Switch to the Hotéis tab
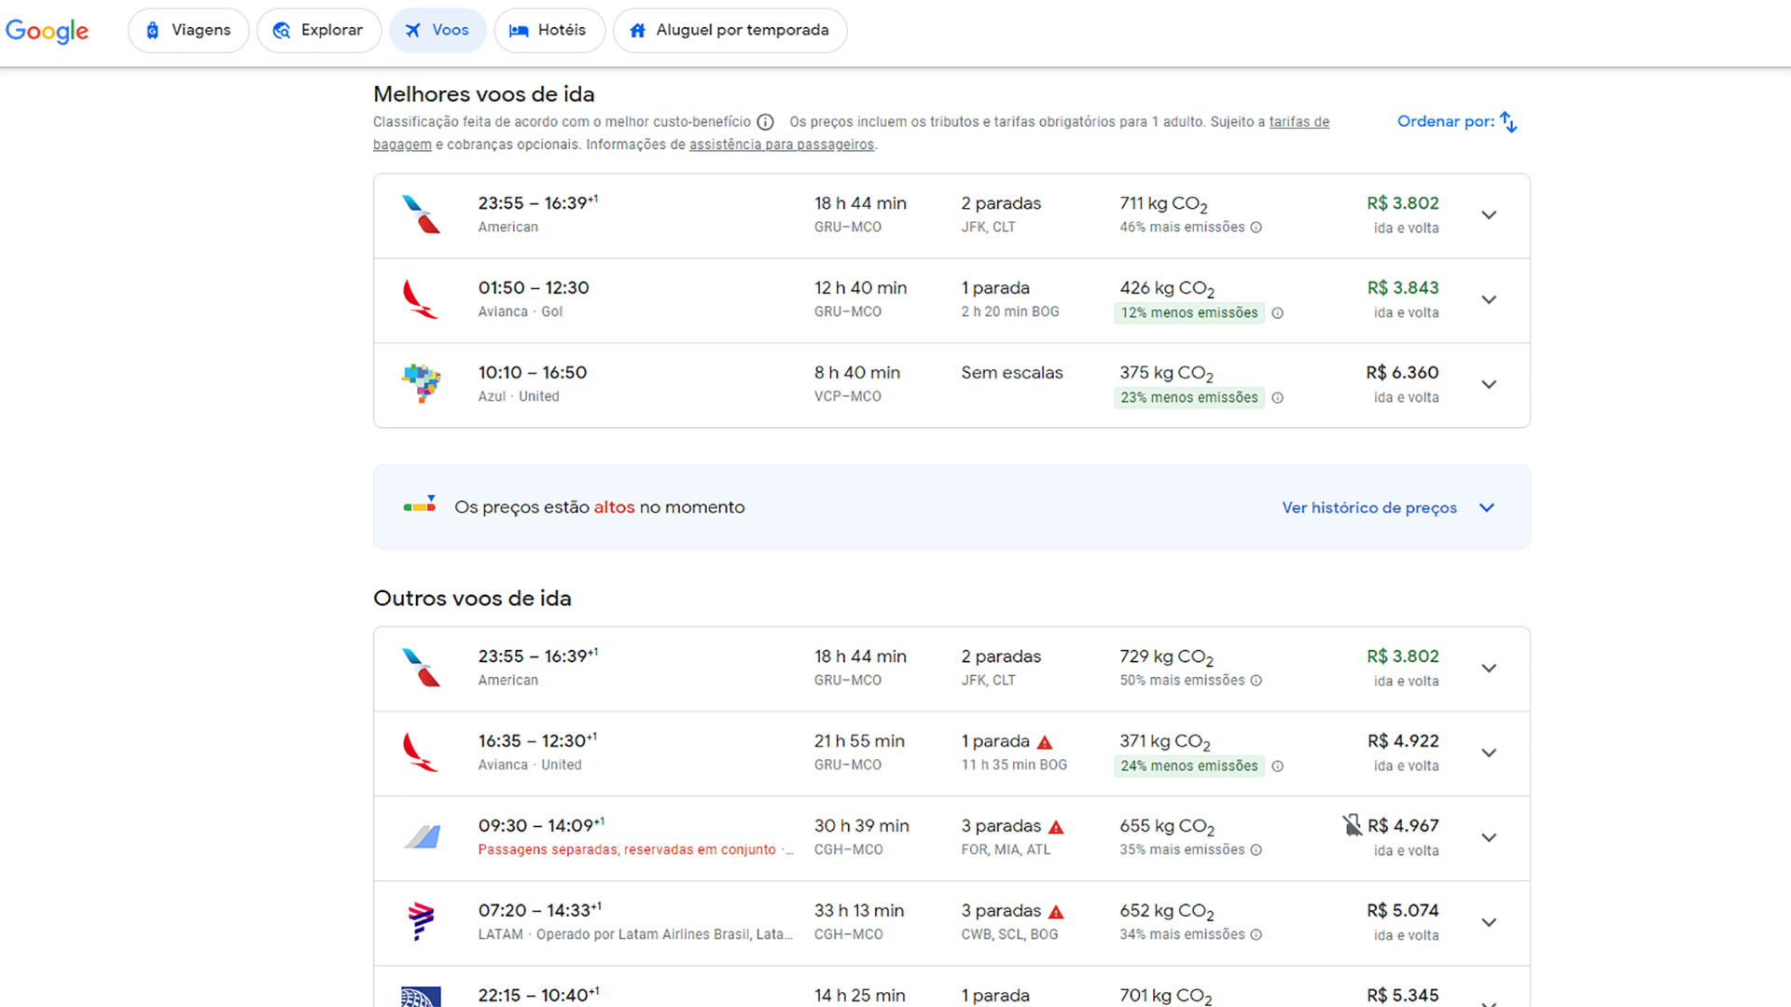This screenshot has height=1007, width=1791. (549, 30)
